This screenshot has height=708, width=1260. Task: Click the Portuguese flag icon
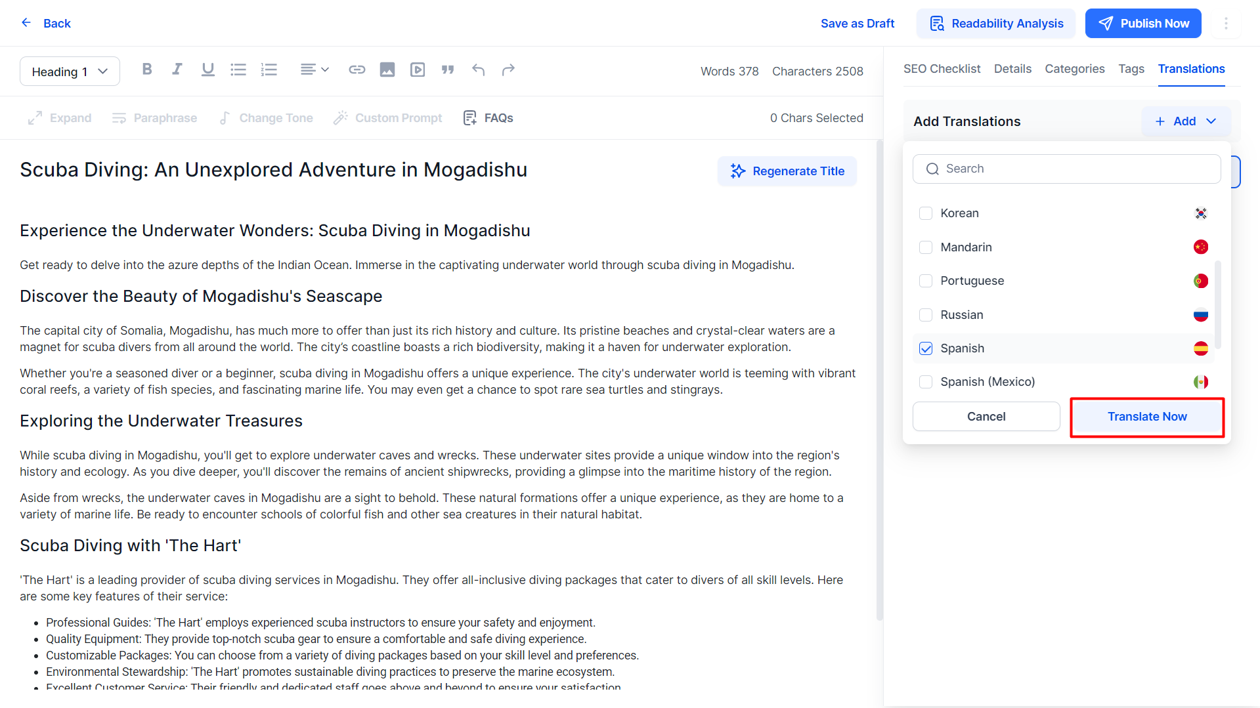[1201, 281]
